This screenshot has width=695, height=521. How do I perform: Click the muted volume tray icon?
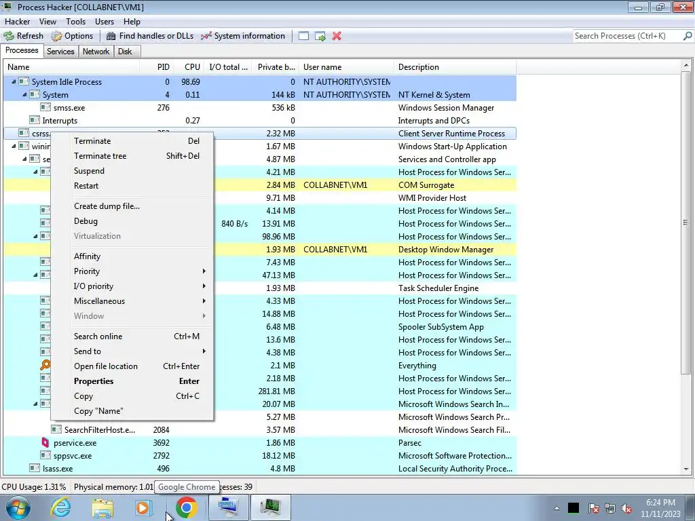[x=626, y=508]
